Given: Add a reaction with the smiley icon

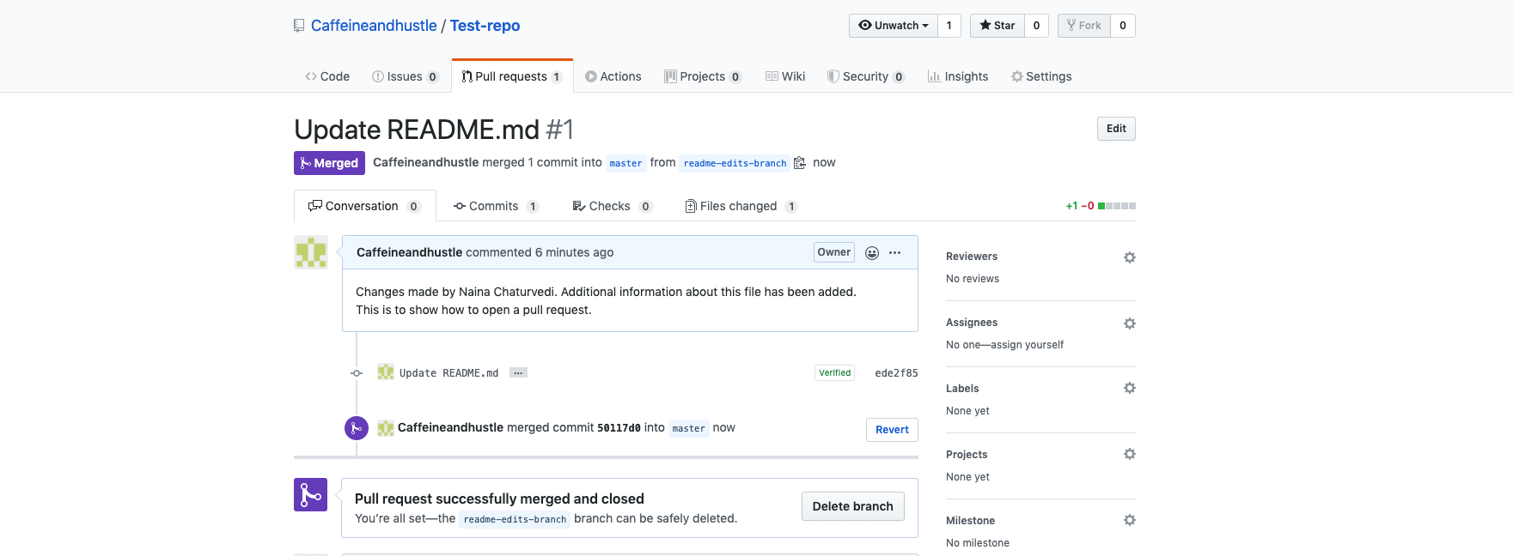Looking at the screenshot, I should pos(872,252).
